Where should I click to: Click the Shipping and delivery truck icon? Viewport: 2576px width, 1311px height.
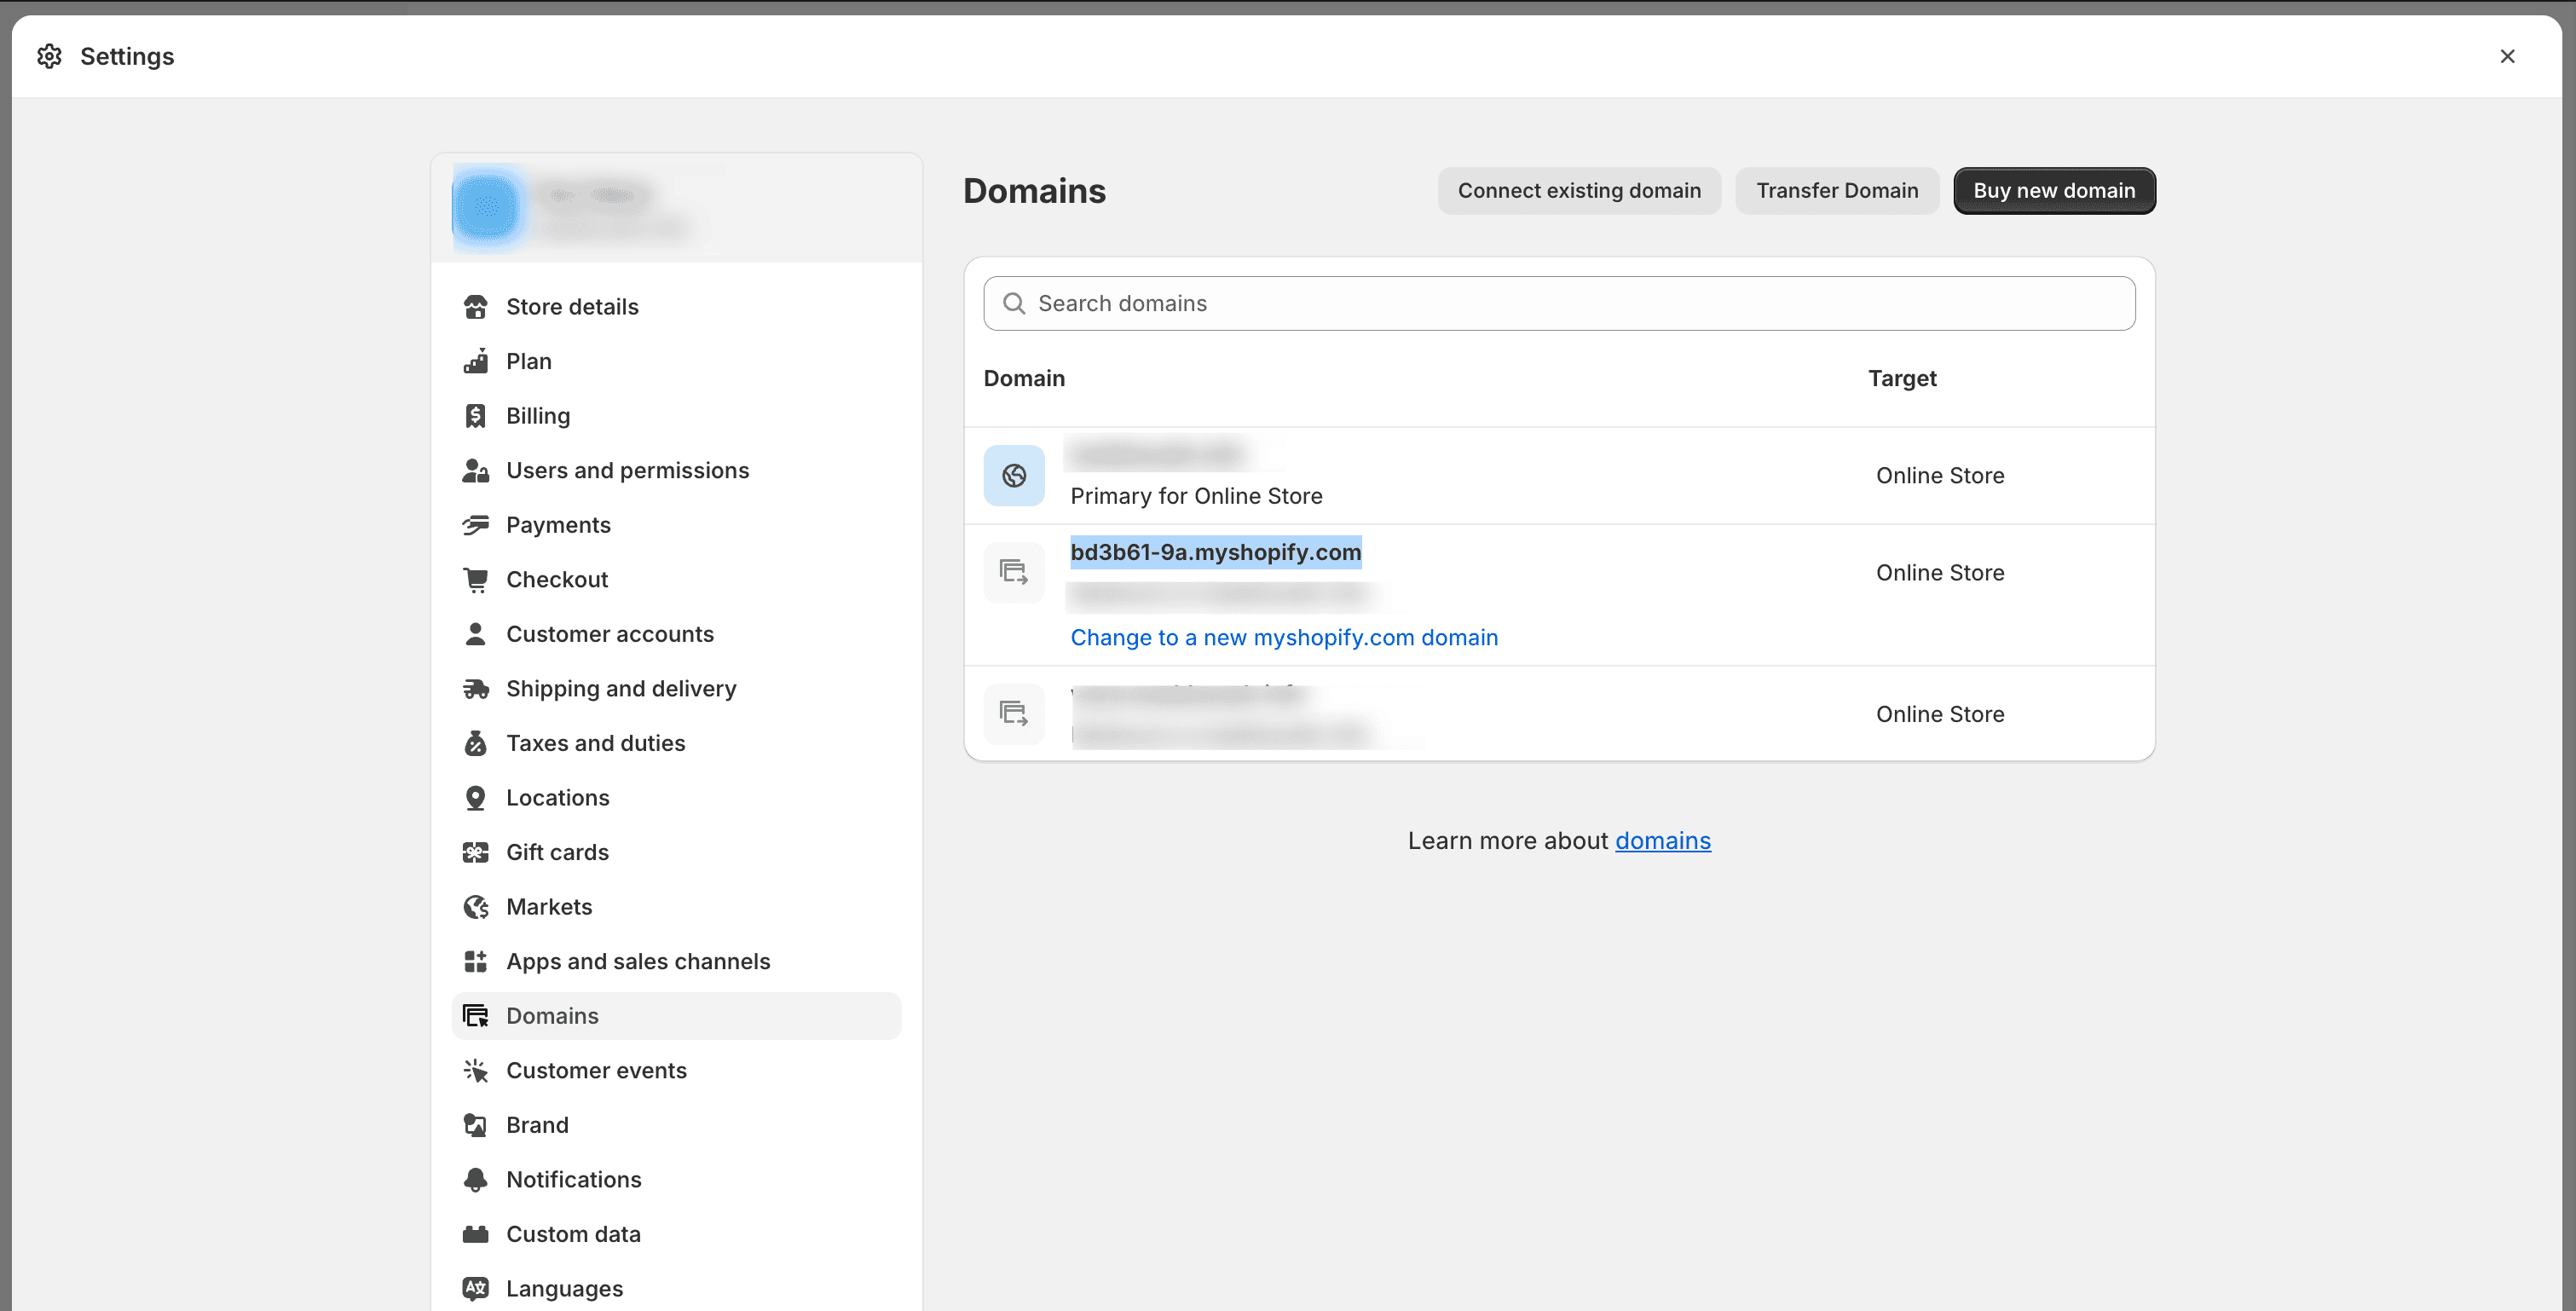(475, 689)
